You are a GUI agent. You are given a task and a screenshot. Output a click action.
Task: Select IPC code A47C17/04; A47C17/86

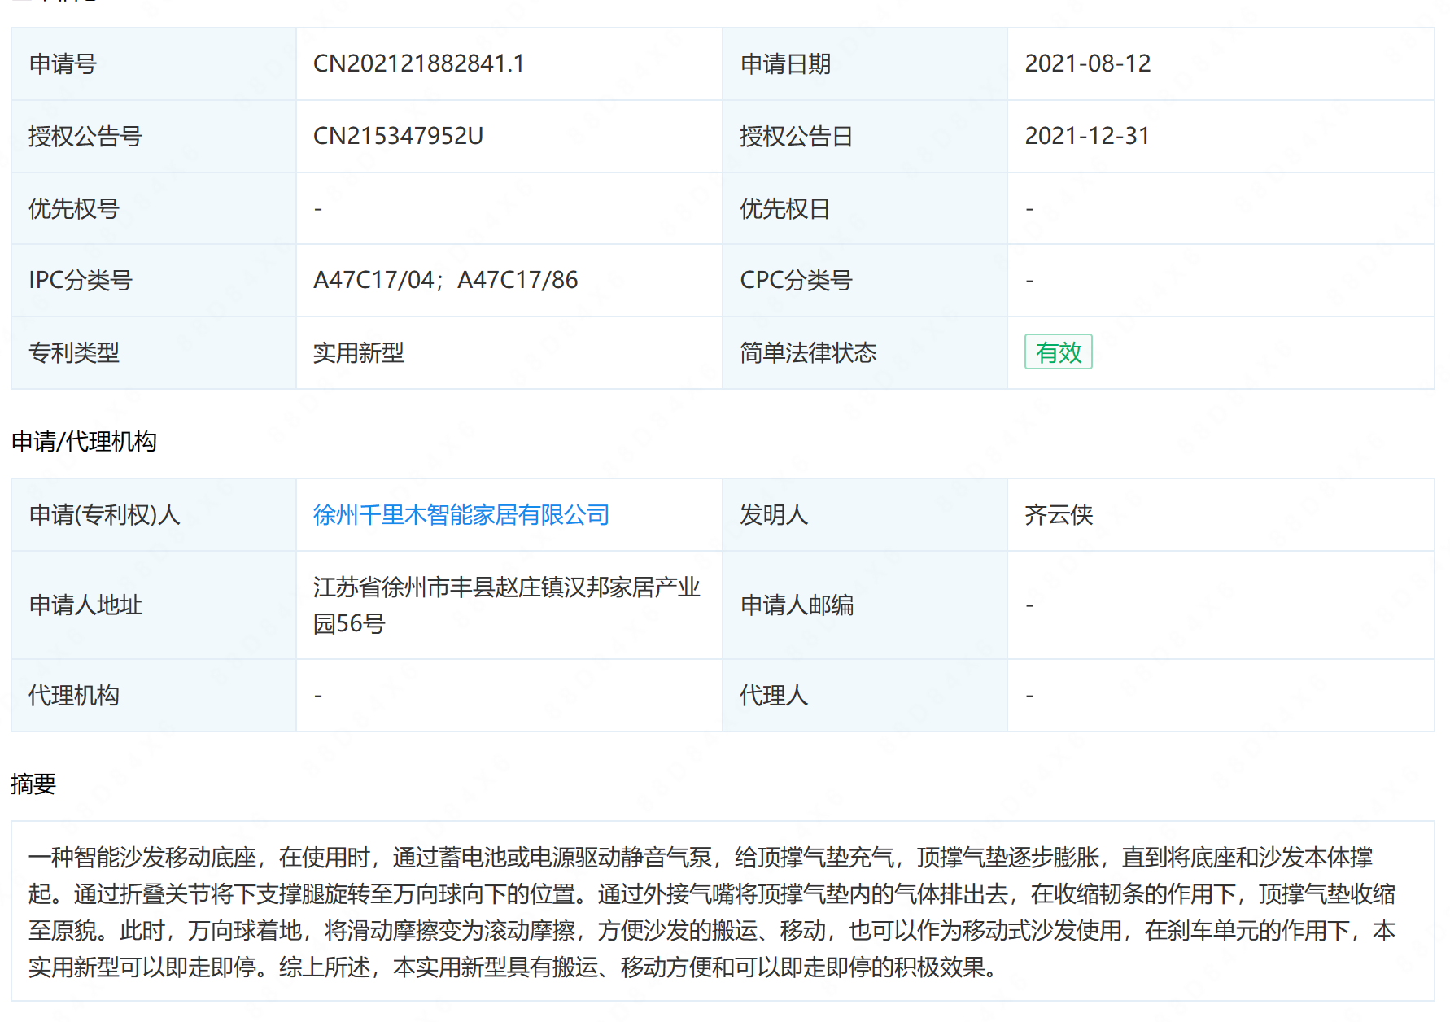[x=446, y=281]
